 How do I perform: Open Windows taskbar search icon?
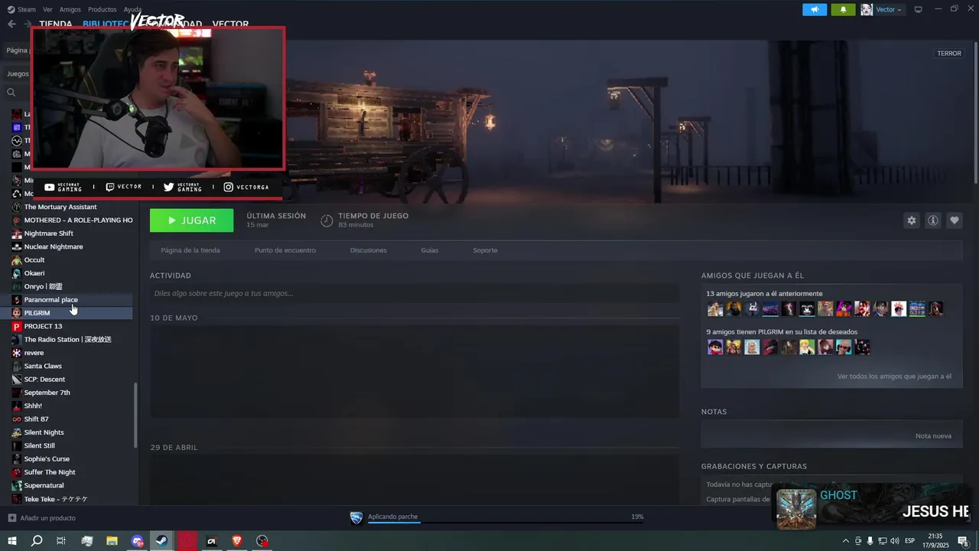click(x=37, y=541)
